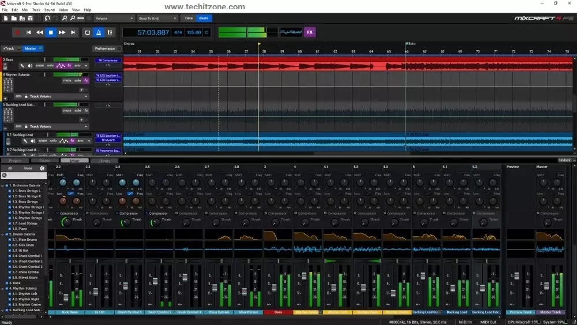577x325 pixels.
Task: Open the gear settings in mixer track list
Action: [42, 168]
